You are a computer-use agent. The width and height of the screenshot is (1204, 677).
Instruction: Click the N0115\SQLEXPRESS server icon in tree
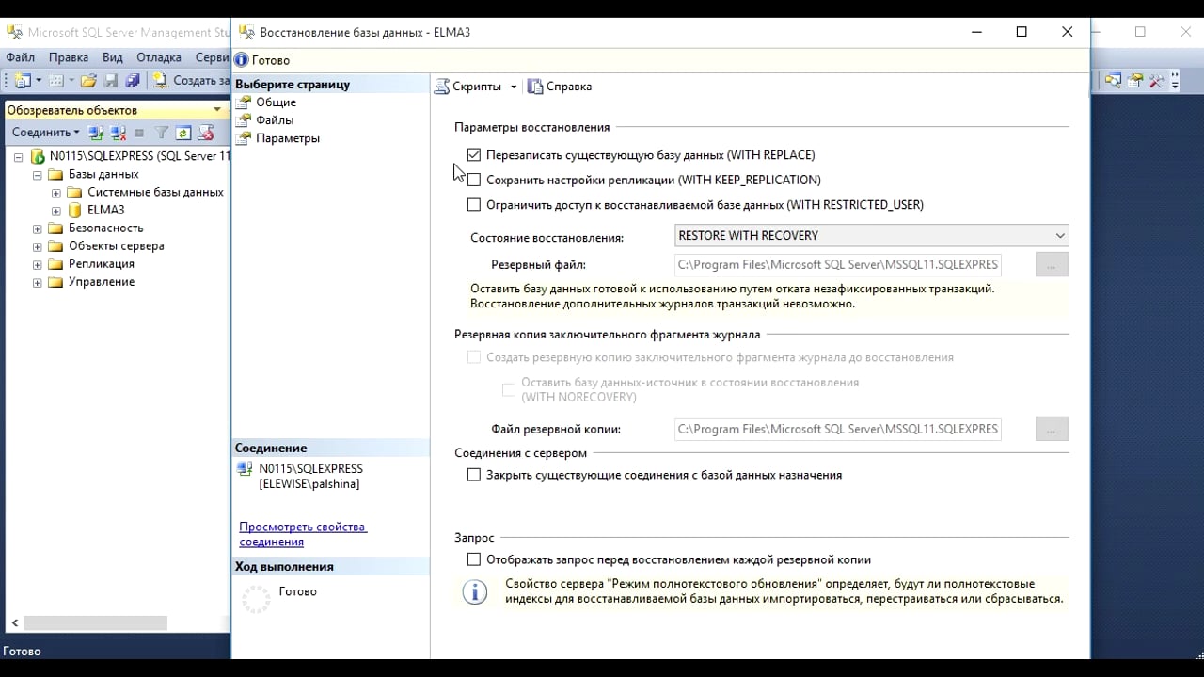[38, 156]
